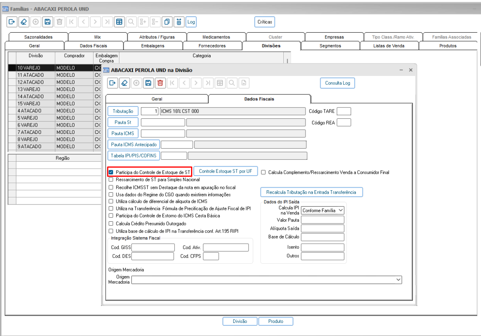Click the Consulta Log button
The image size is (481, 336).
[x=337, y=83]
